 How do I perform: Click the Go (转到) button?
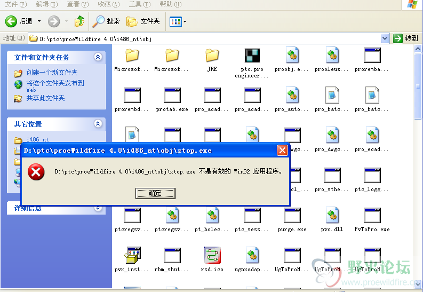click(406, 38)
